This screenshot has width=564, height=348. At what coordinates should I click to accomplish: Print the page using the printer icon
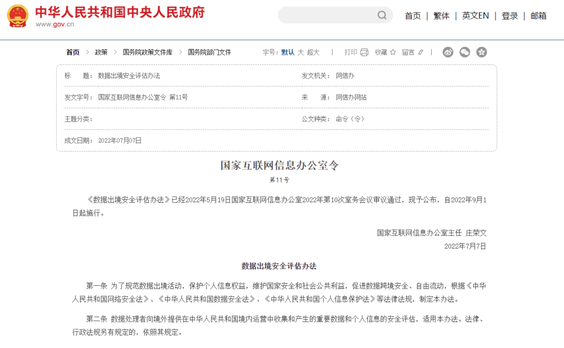tap(364, 52)
